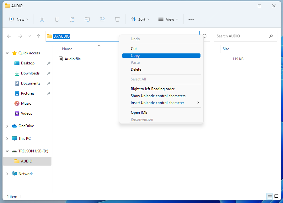Click the Cut scissors toolbar icon
This screenshot has width=283, height=203.
(x=42, y=19)
